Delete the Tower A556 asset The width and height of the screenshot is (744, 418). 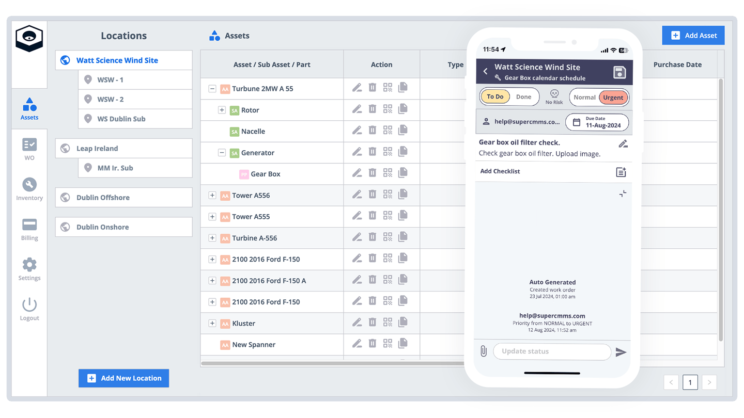[373, 195]
